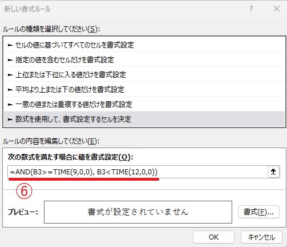Confirm the rule with OK
This screenshot has width=287, height=247.
[x=213, y=237]
